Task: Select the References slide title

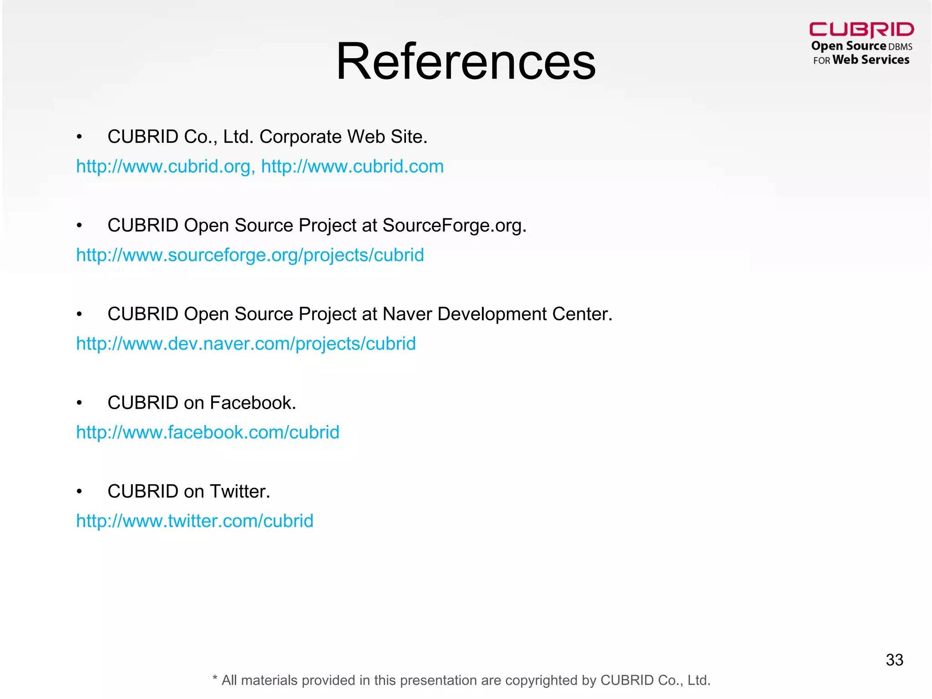Action: pos(466,61)
